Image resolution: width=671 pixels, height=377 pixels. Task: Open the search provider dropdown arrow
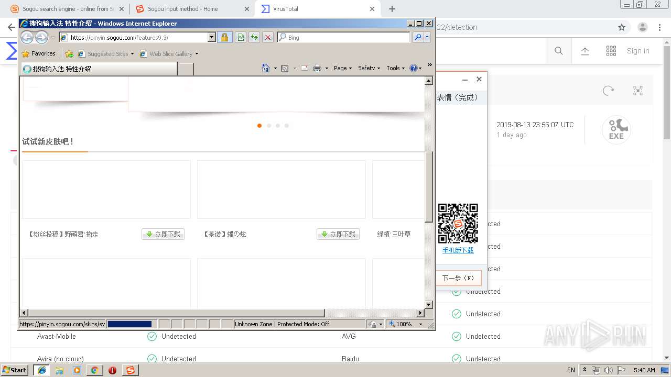coord(427,37)
